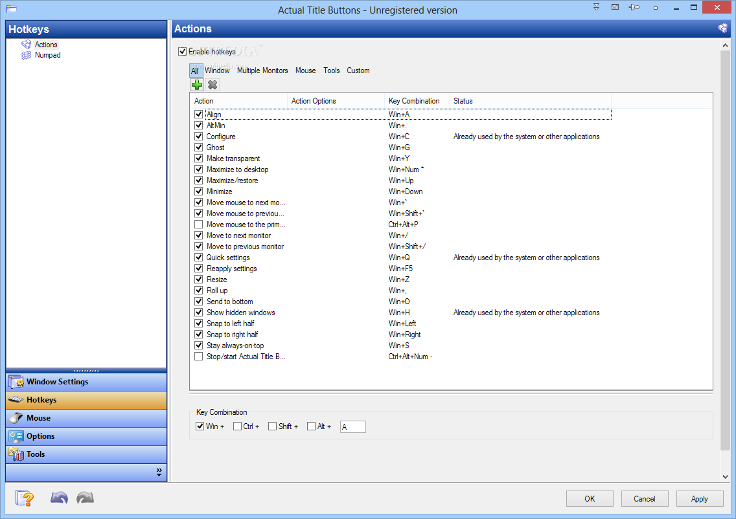This screenshot has width=736, height=519.
Task: Check the Alt + modifier checkbox
Action: click(x=311, y=426)
